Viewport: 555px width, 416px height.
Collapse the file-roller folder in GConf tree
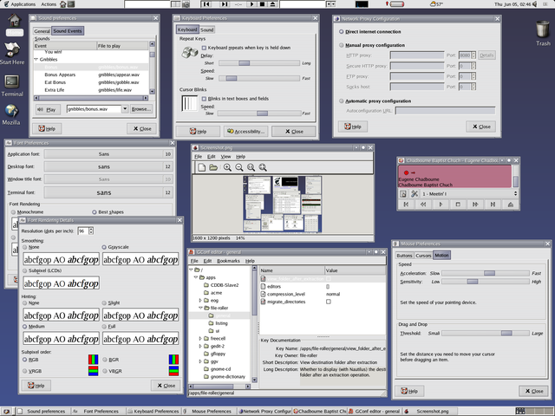coord(200,308)
